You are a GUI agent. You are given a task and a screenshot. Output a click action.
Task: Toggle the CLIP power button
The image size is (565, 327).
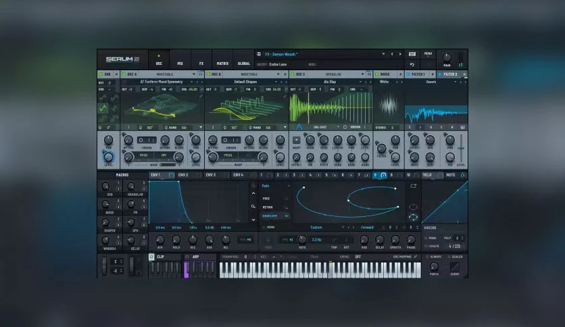pyautogui.click(x=151, y=257)
